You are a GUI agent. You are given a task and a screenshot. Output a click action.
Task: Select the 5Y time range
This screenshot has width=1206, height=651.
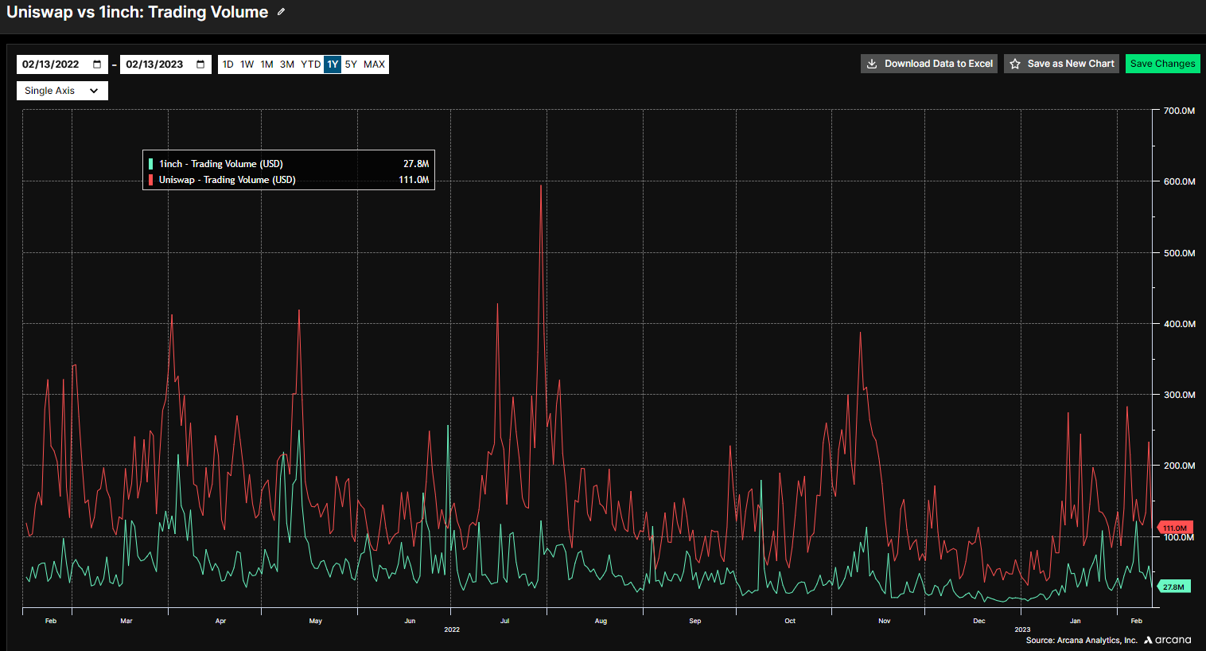click(x=351, y=64)
